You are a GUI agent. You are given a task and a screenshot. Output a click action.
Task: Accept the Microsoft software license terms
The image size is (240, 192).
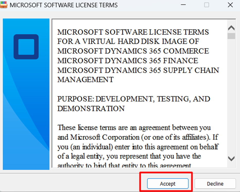tap(168, 183)
